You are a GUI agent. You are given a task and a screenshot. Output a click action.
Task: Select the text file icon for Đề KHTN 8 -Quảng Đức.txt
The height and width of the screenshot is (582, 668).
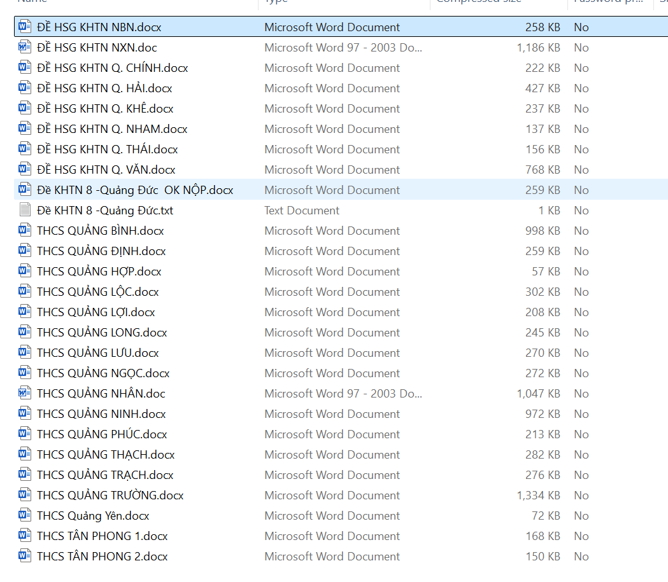(x=25, y=210)
